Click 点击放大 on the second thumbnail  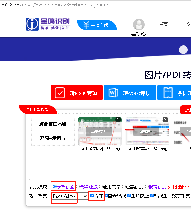tap(146, 132)
